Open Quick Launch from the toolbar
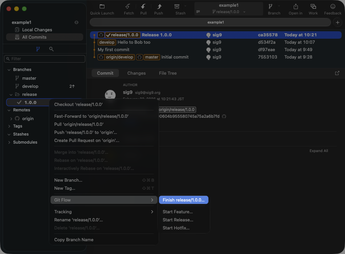345x254 pixels. click(x=102, y=7)
